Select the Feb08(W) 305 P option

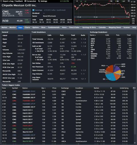point(29,107)
